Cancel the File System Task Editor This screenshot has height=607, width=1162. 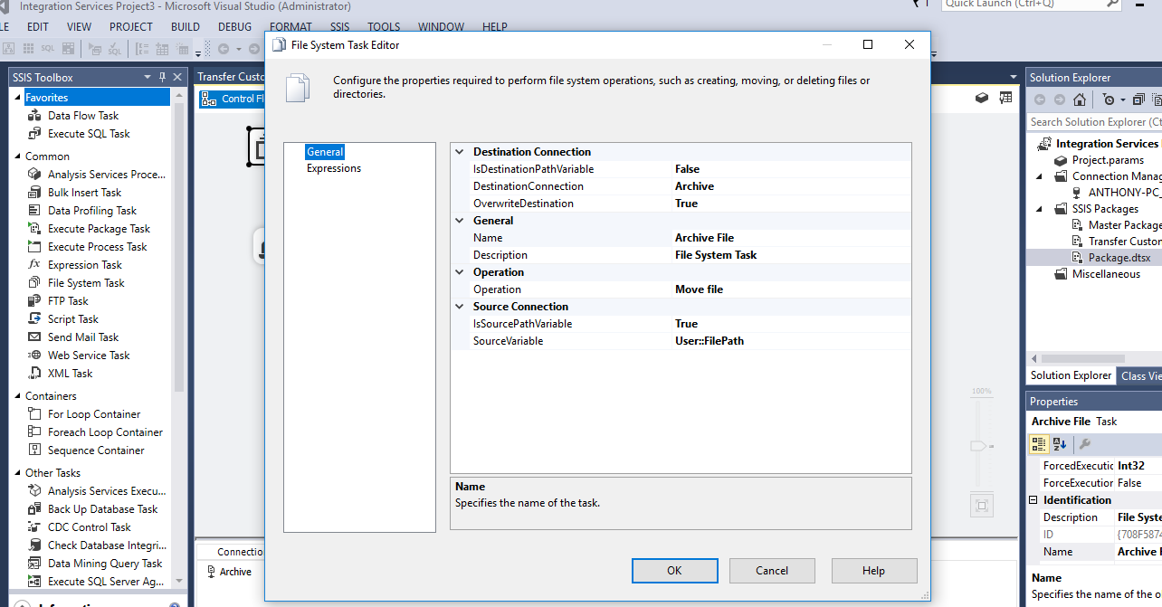coord(772,571)
